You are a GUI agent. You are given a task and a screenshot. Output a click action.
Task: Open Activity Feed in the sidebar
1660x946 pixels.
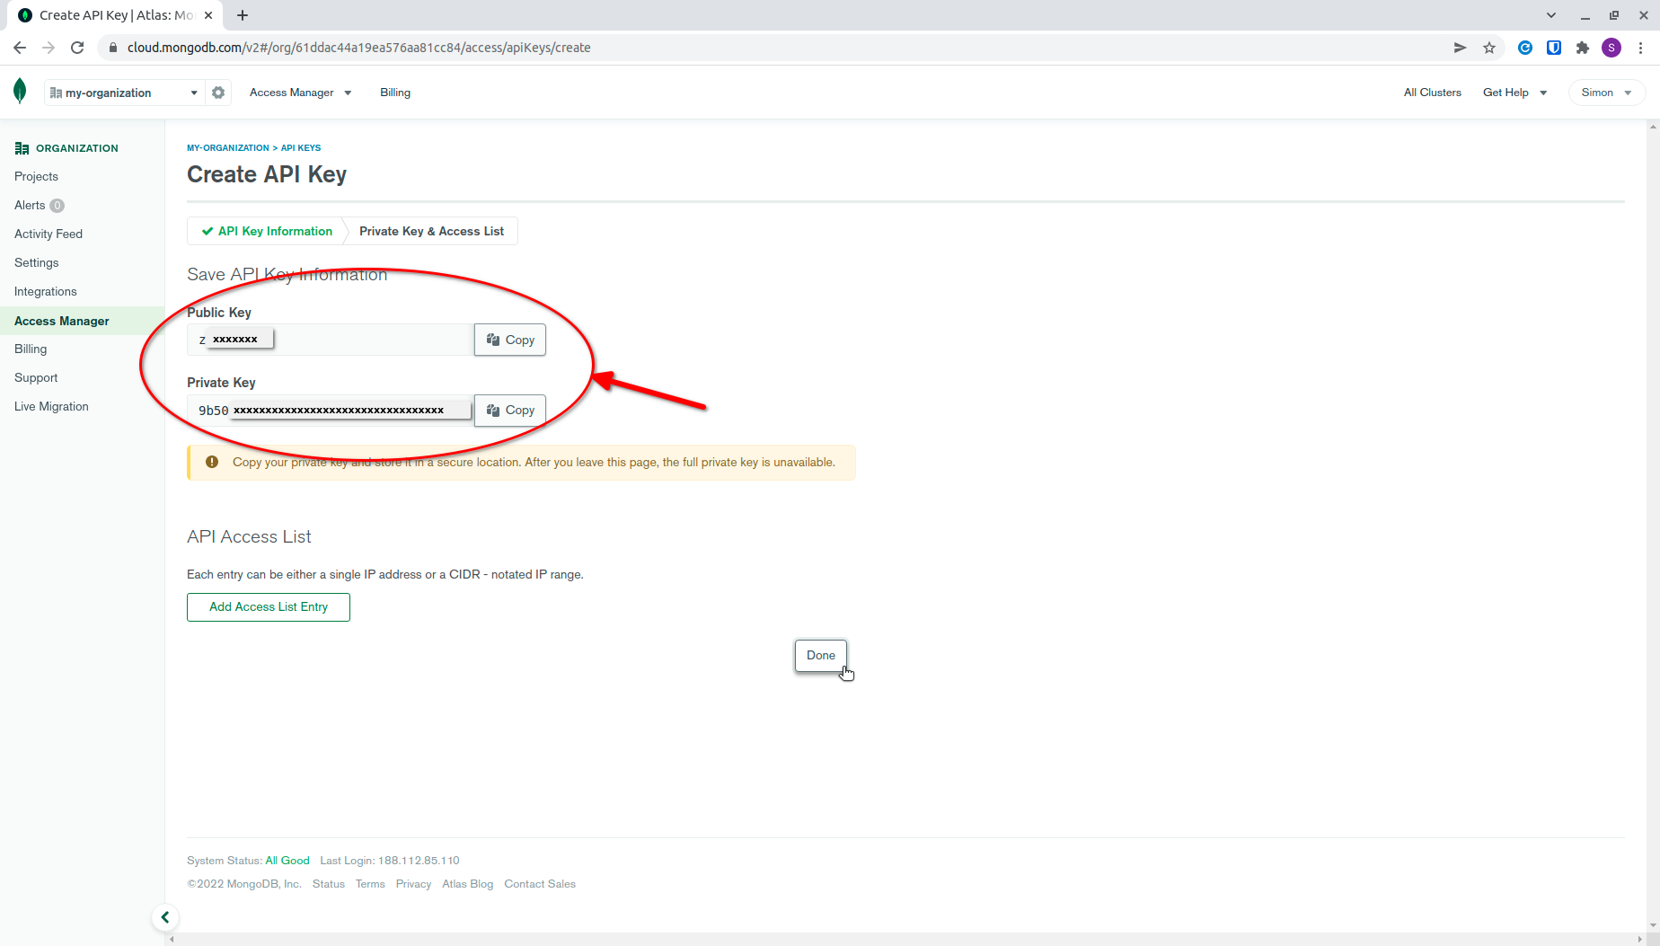(x=49, y=234)
